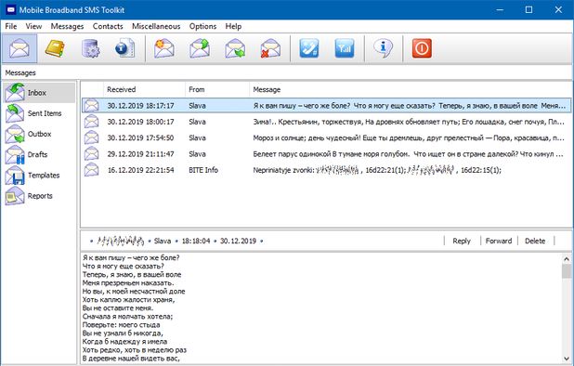Open the Options menu
Viewport: 574px width, 366px height.
coord(202,26)
